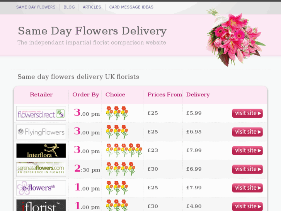Open Card Message Ideas nav link

click(131, 7)
